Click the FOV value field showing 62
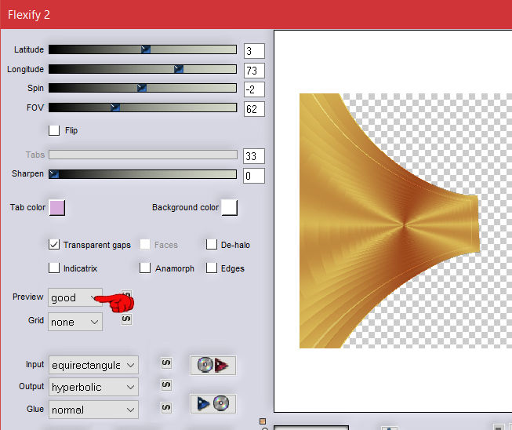 coord(254,109)
